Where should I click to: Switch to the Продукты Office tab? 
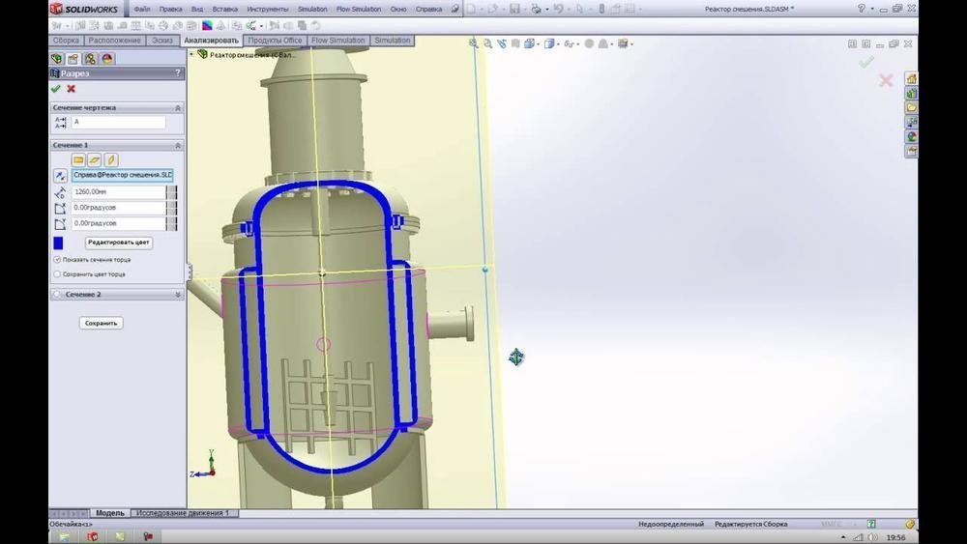[x=275, y=40]
